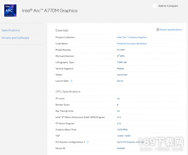
Task: Select the Launch Date label
Action: pyautogui.click(x=62, y=81)
